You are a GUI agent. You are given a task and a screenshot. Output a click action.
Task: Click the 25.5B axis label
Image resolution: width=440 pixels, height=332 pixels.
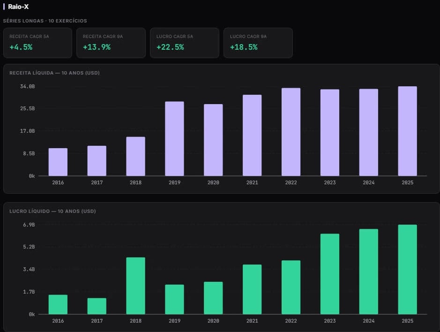[28, 108]
